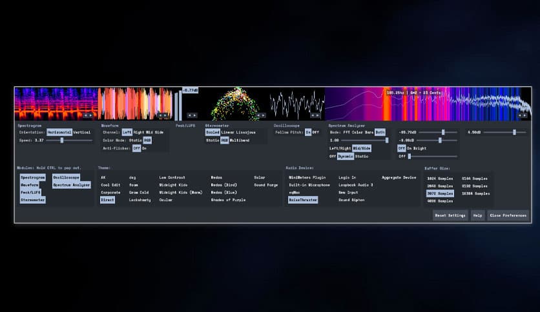Screen dimensions: 540x312
Task: Disable the Peak/LUFS module
Action: 29,192
